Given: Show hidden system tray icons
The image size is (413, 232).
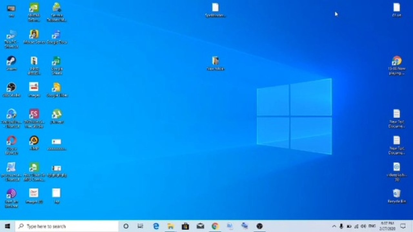Looking at the screenshot, I should pyautogui.click(x=334, y=226).
